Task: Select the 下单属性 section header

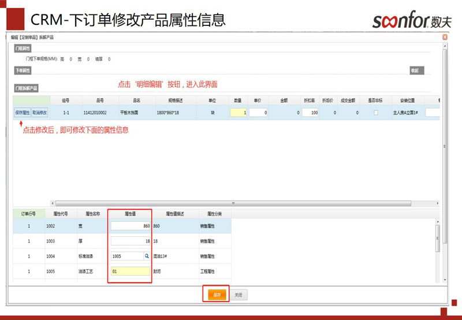Action: pyautogui.click(x=23, y=70)
